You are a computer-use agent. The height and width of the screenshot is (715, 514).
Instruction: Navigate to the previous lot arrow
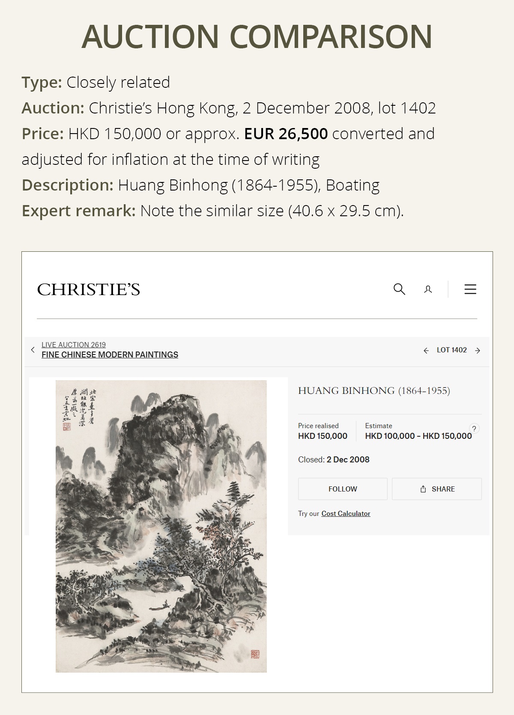click(x=426, y=350)
